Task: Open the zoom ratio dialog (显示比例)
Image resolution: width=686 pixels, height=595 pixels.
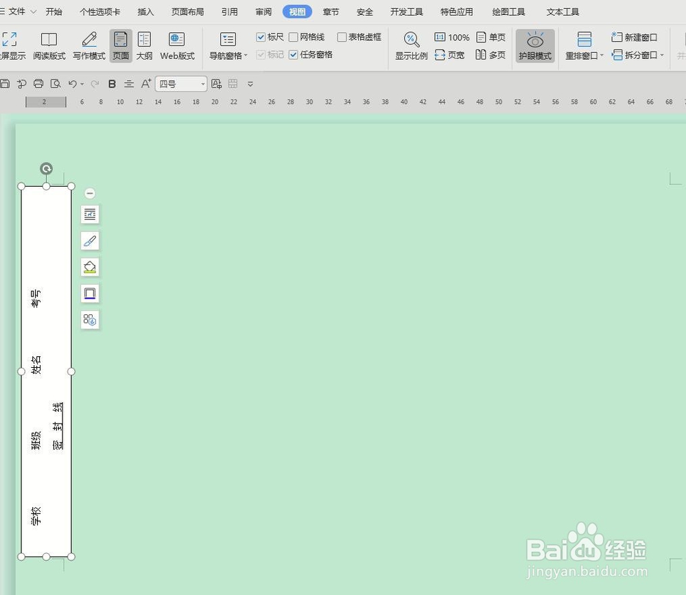Action: (411, 46)
